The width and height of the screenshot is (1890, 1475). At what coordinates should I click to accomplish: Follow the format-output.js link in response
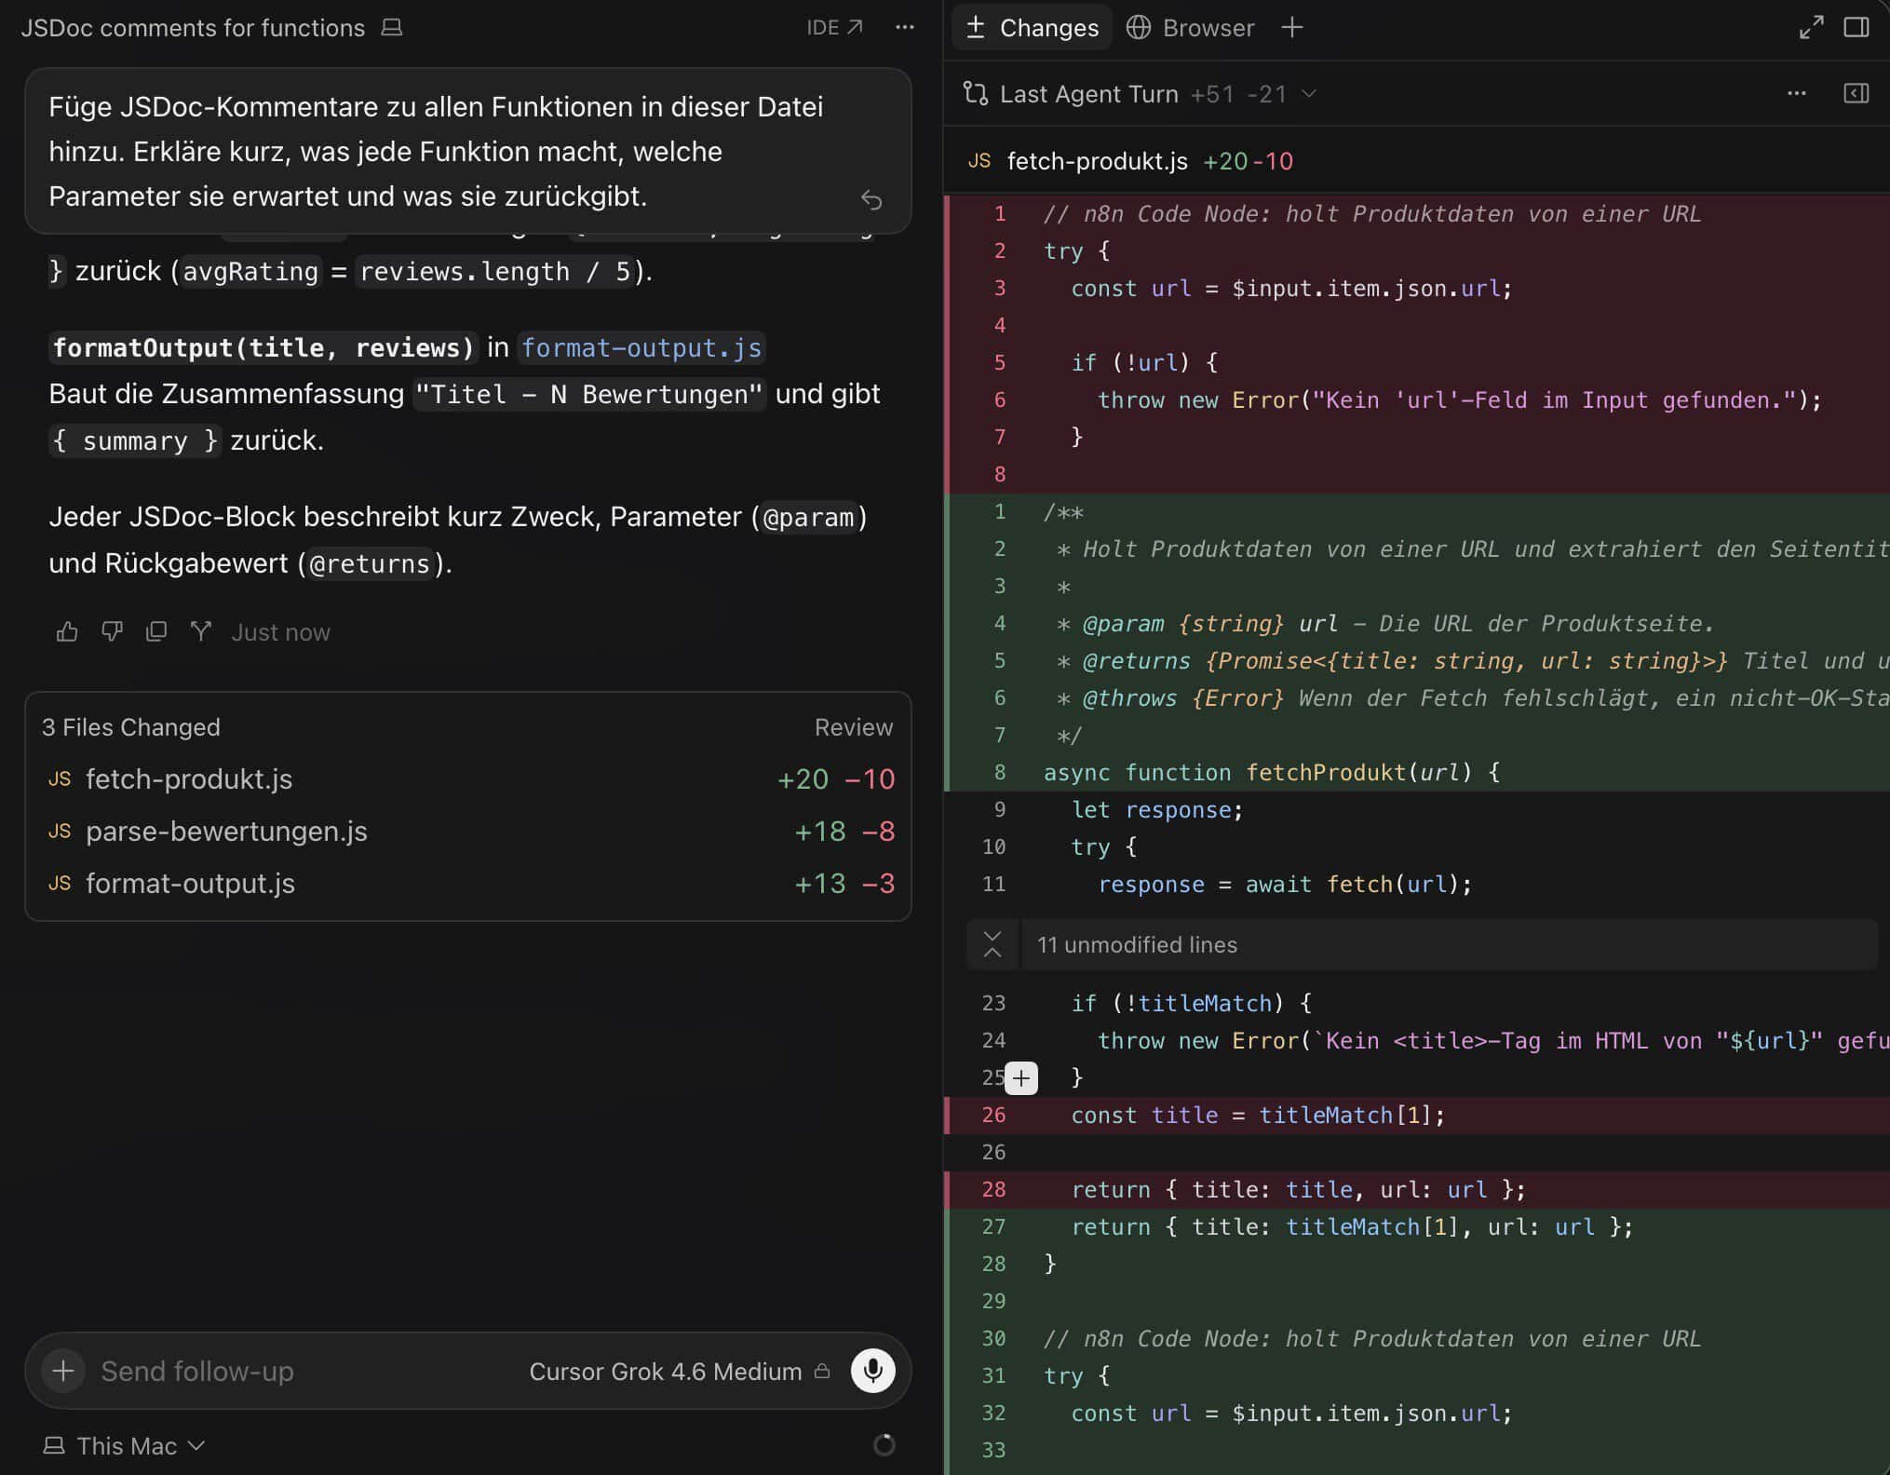coord(641,348)
